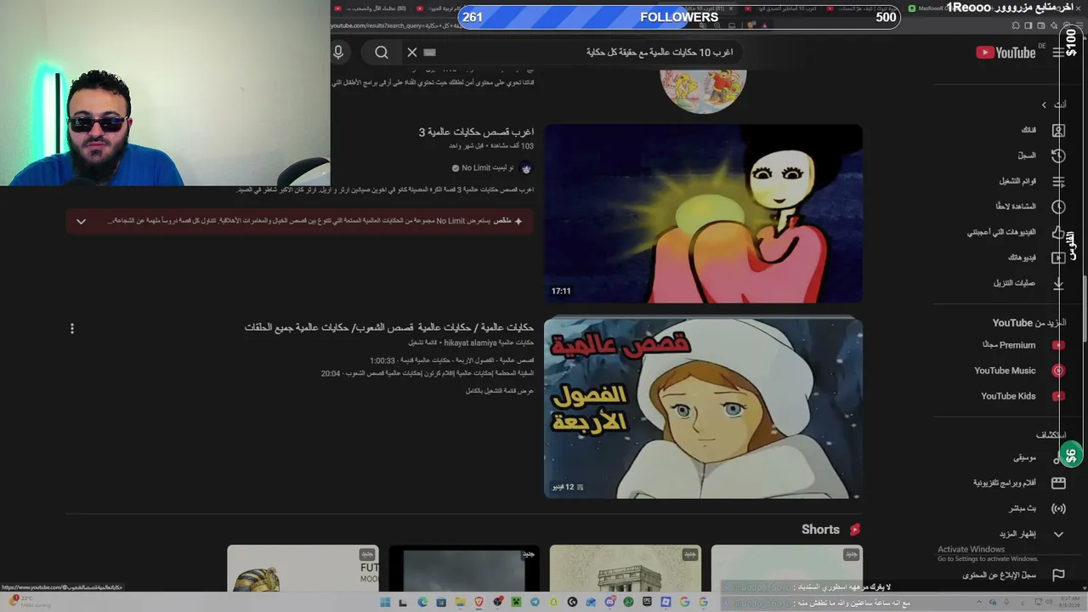Open video title اغرب قصص حكايات عالمية 3
1088x612 pixels.
(x=476, y=132)
